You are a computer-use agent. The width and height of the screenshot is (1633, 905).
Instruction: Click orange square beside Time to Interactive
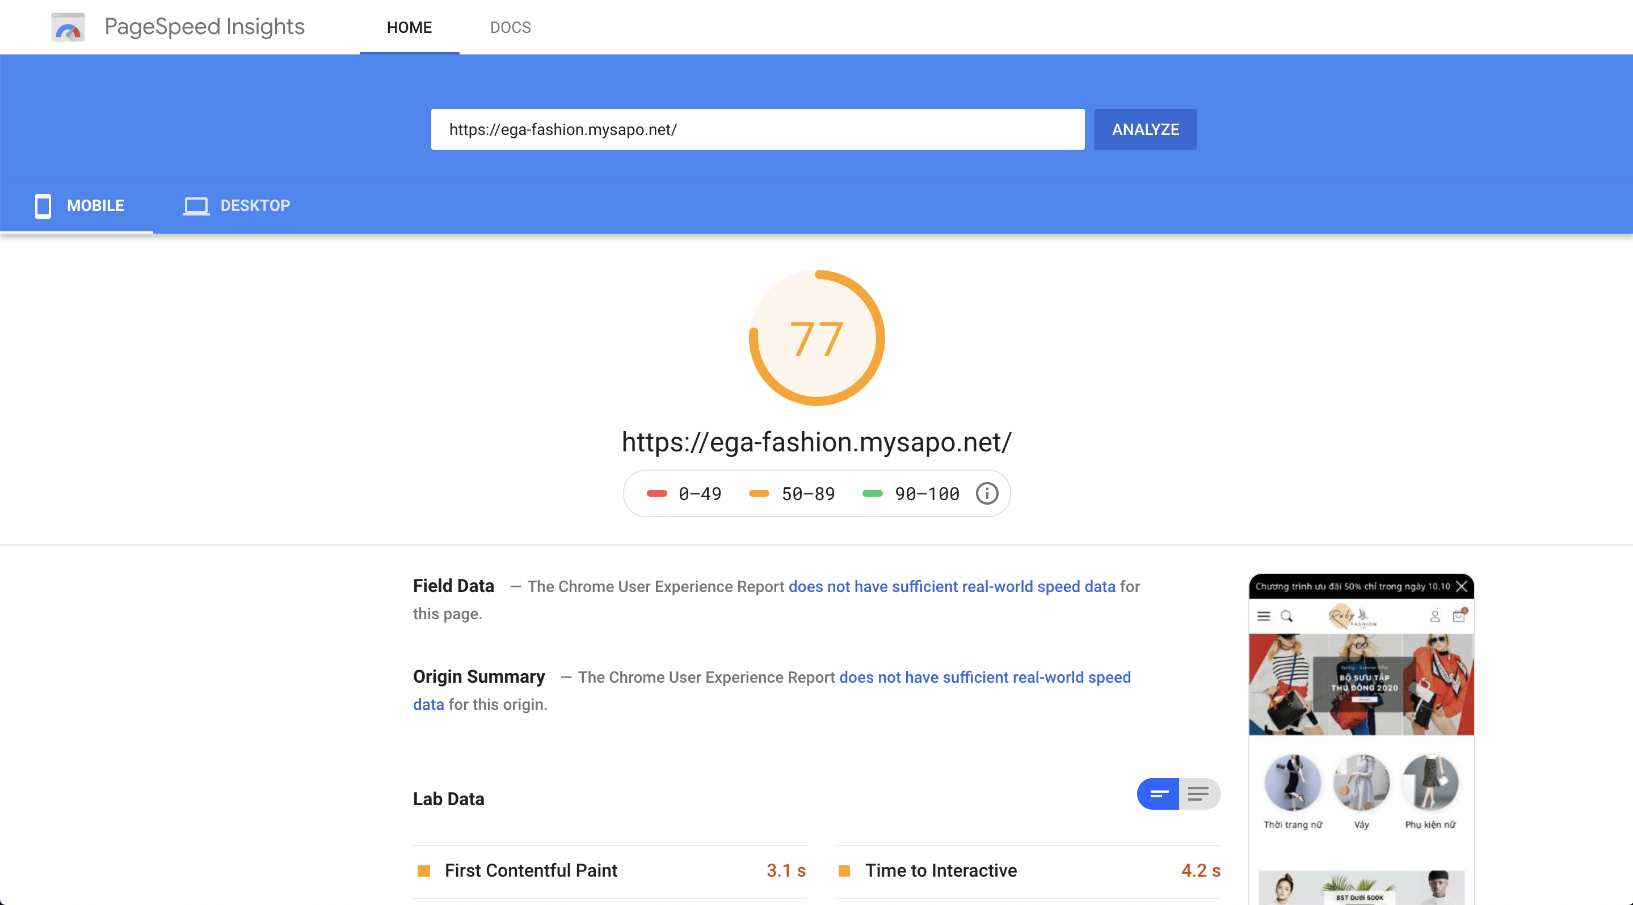(844, 871)
